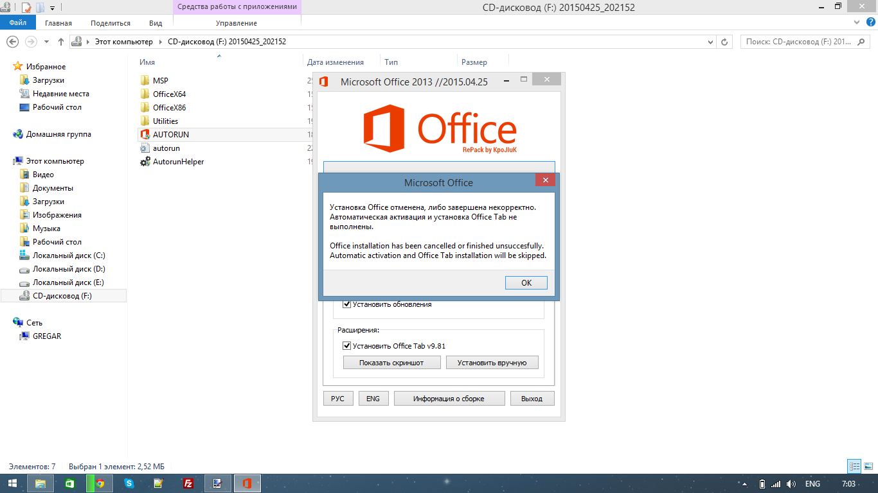878x493 pixels.
Task: Select Локальный диск (C:) in navigation pane
Action: pyautogui.click(x=69, y=255)
